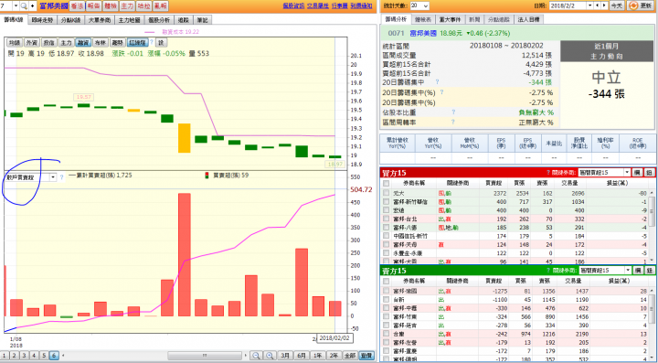The width and height of the screenshot is (658, 363).
Task: Click the date input field showing 2018/2/2
Action: (567, 5)
